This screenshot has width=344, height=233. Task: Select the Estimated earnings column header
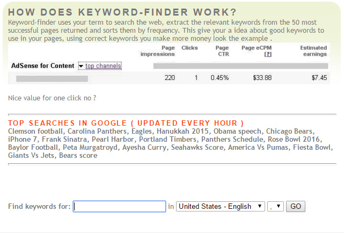click(313, 50)
